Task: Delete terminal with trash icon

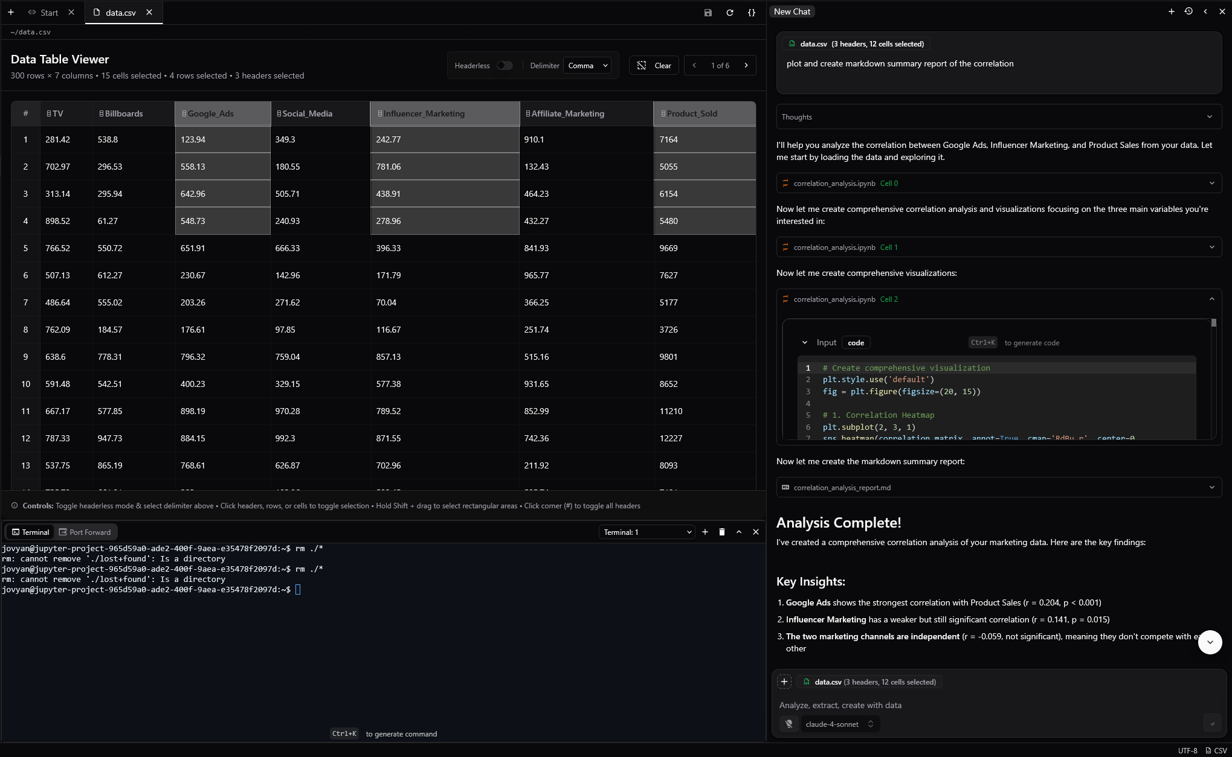Action: click(721, 532)
